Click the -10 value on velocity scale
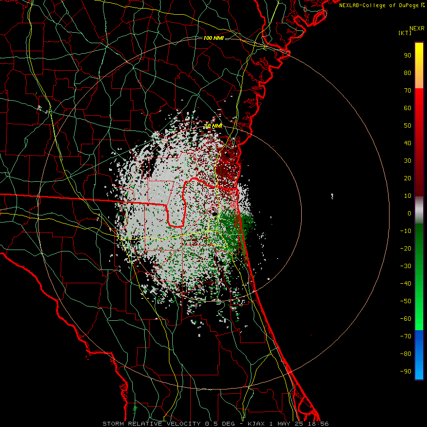The height and width of the screenshot is (427, 427). pos(406,231)
